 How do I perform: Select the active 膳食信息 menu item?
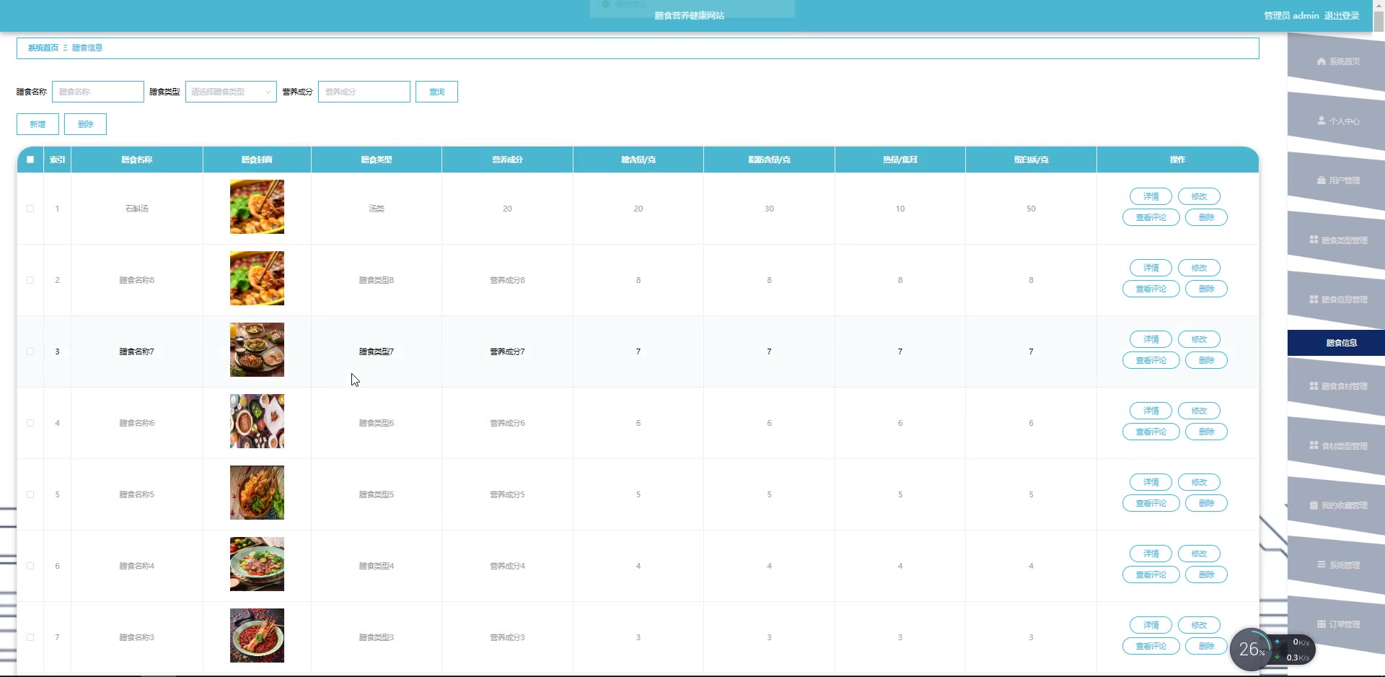[x=1341, y=343]
